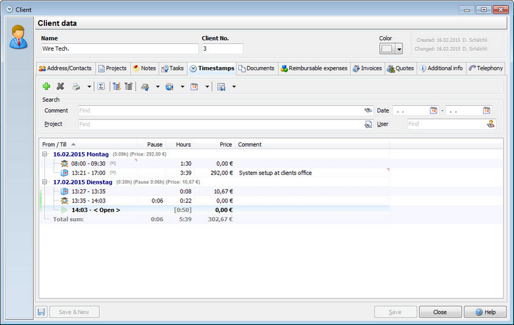Open the Color dropdown arrow
This screenshot has height=325, width=514.
point(399,49)
